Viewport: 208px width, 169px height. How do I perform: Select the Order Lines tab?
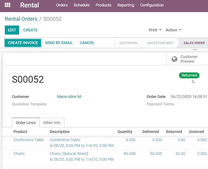26,123
